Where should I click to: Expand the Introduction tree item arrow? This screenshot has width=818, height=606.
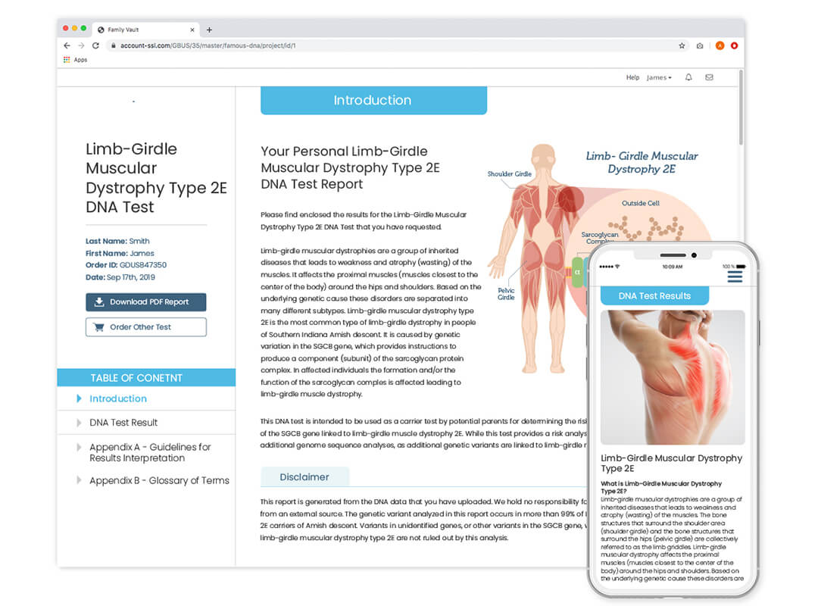point(79,398)
